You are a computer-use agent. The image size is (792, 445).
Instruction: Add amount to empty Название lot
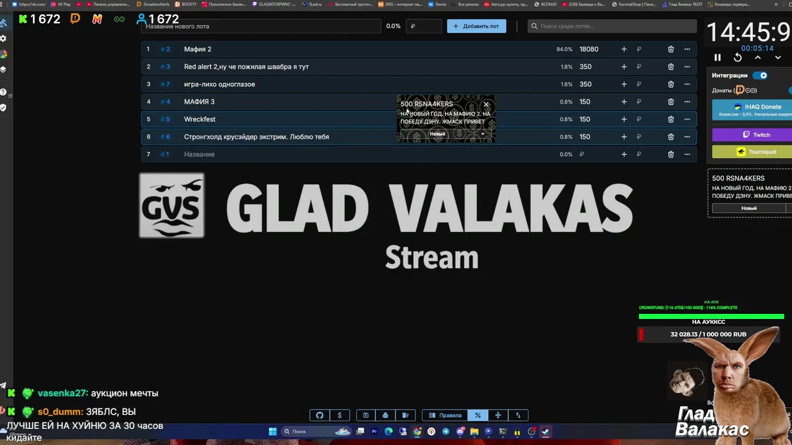(624, 155)
